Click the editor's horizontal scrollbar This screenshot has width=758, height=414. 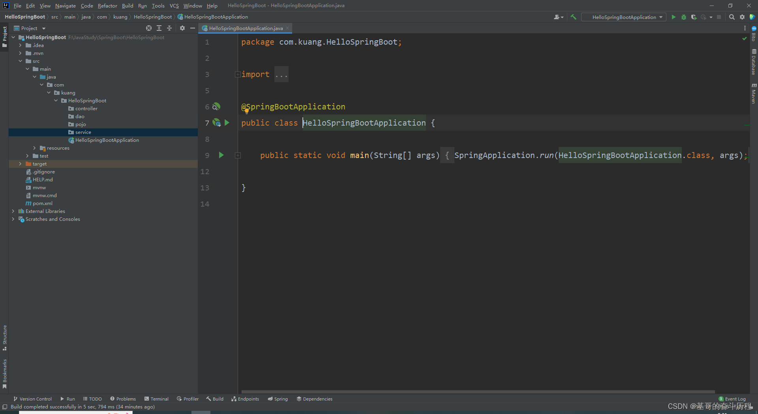(474, 391)
